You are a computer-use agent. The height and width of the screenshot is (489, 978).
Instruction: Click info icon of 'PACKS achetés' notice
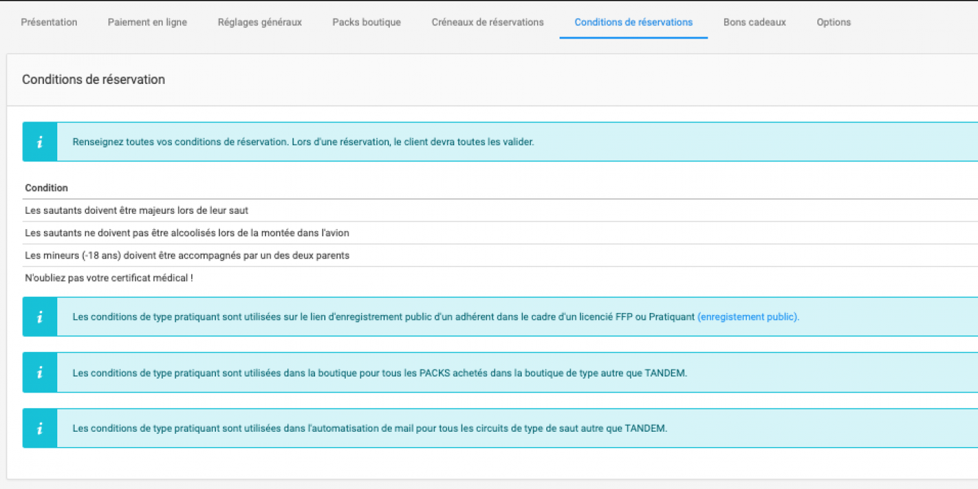40,372
